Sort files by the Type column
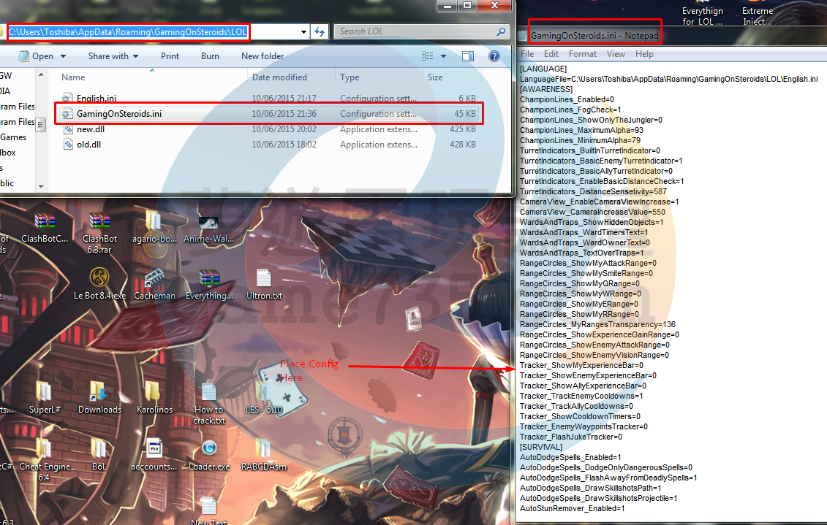827x525 pixels. (x=350, y=77)
